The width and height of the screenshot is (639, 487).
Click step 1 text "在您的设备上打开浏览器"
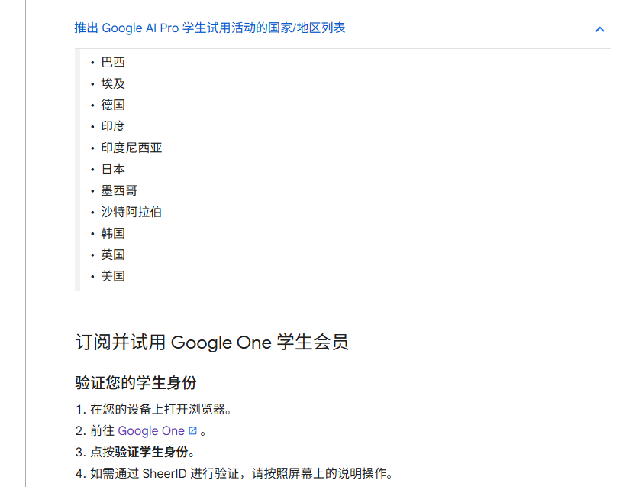pos(160,409)
